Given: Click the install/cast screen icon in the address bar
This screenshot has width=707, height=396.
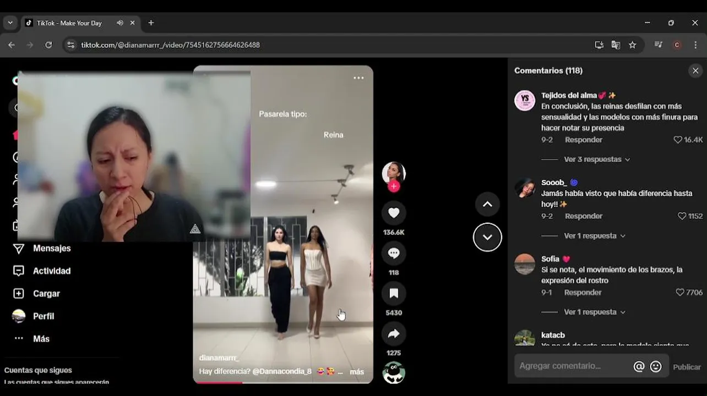Looking at the screenshot, I should pyautogui.click(x=599, y=45).
